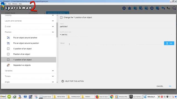The height and width of the screenshot is (99, 177).
Task: Click the blue undo arrow in the toolbar
Action: pyautogui.click(x=163, y=8)
